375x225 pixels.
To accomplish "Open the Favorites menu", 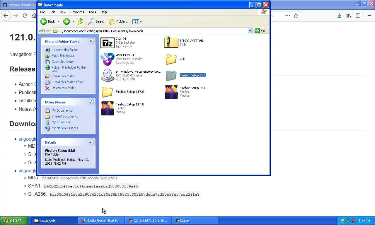I will [x=77, y=12].
